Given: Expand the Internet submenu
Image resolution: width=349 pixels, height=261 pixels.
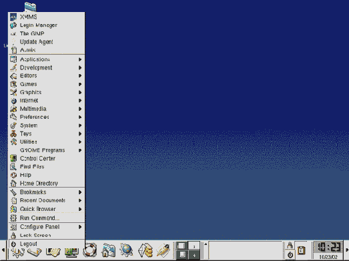Looking at the screenshot, I should point(47,101).
